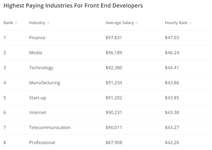Click the Hourly Rate sort icon
The image size is (212, 150).
click(x=190, y=23)
